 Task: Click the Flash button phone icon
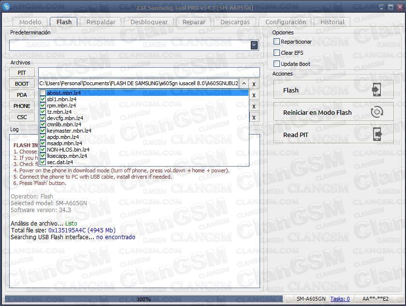coord(376,90)
